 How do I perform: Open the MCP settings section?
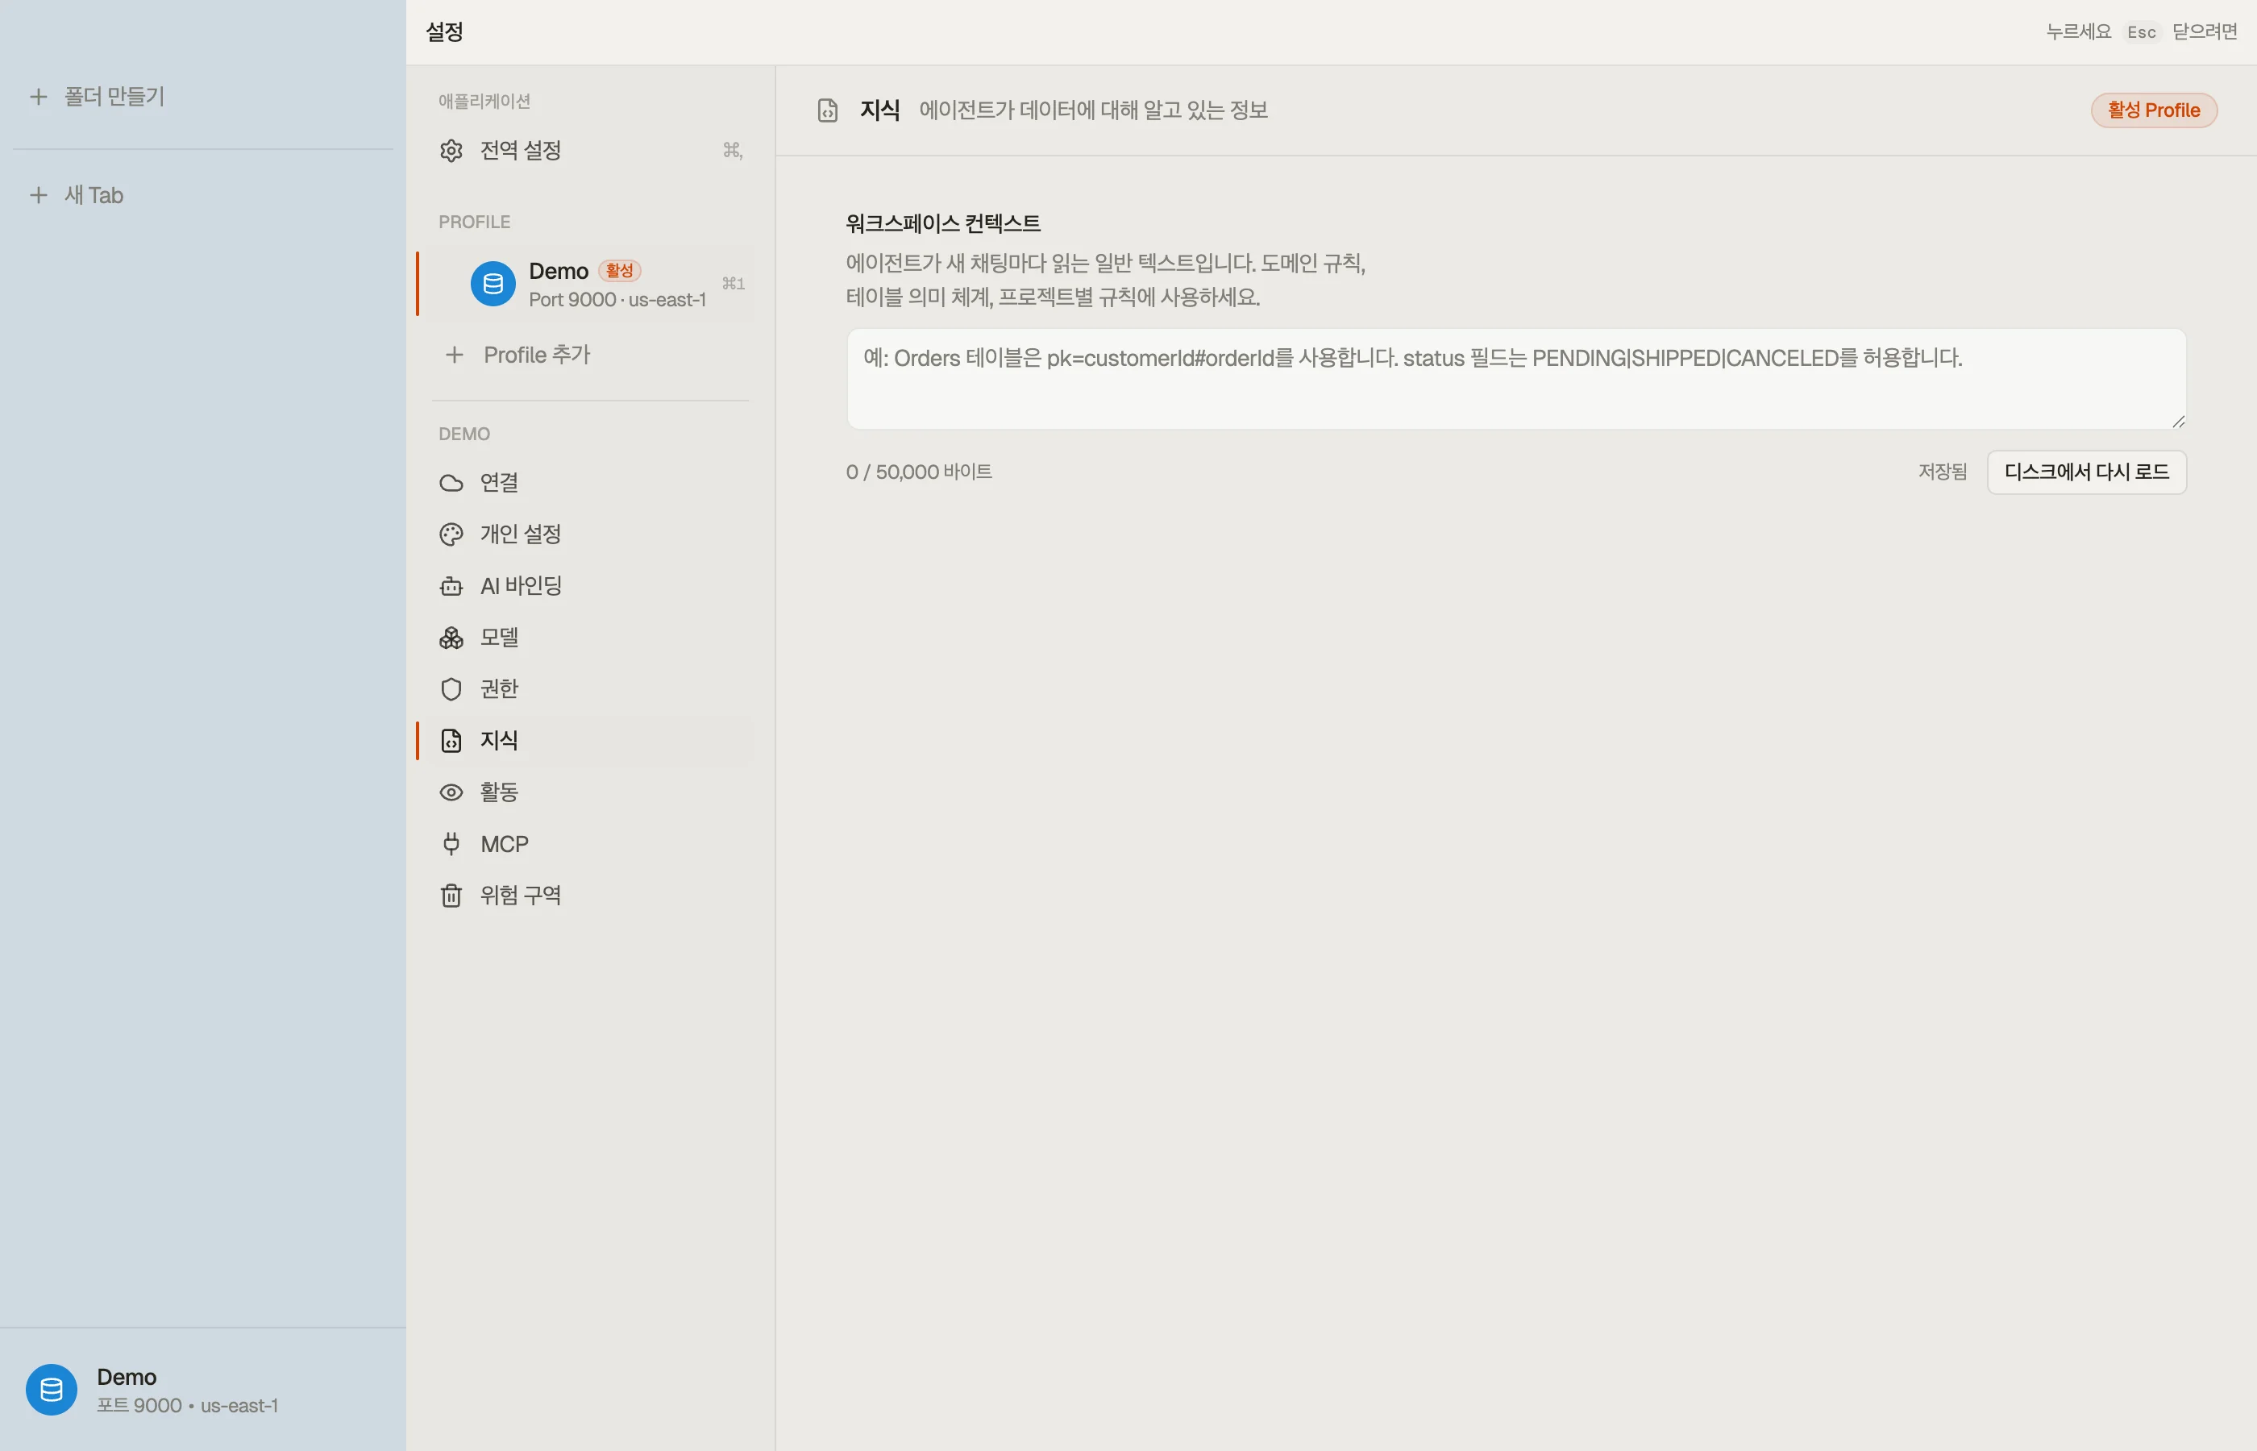pos(590,844)
